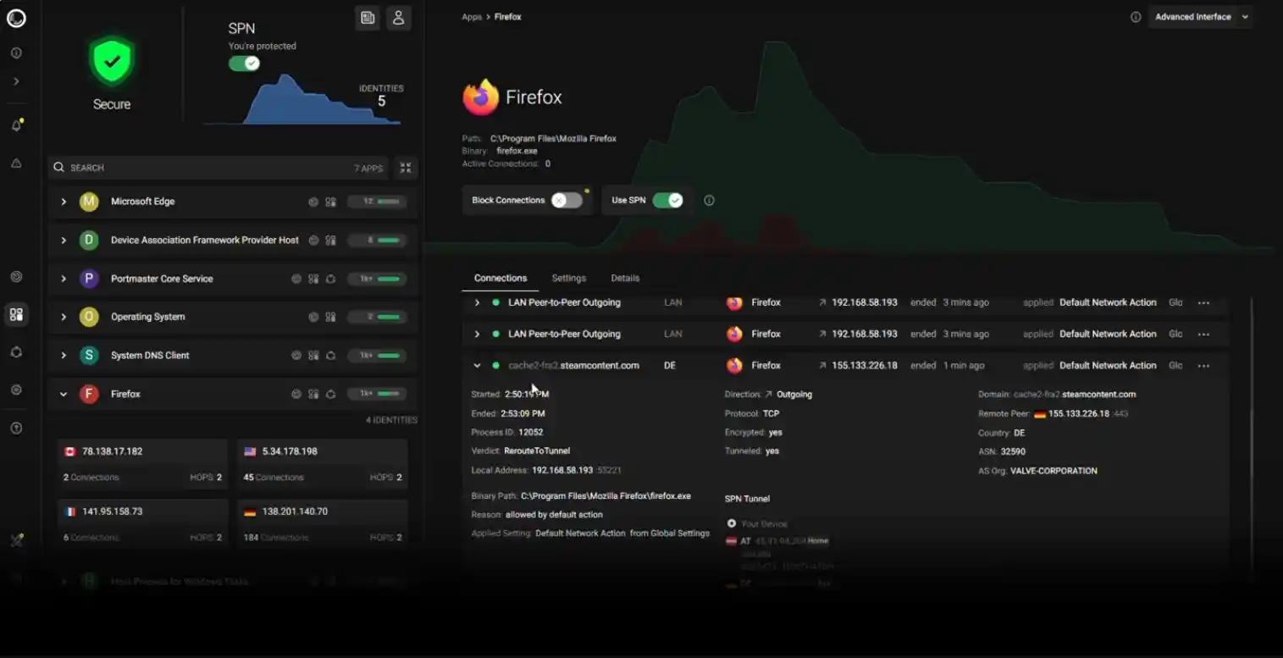Open the notifications bell in sidebar

point(16,125)
